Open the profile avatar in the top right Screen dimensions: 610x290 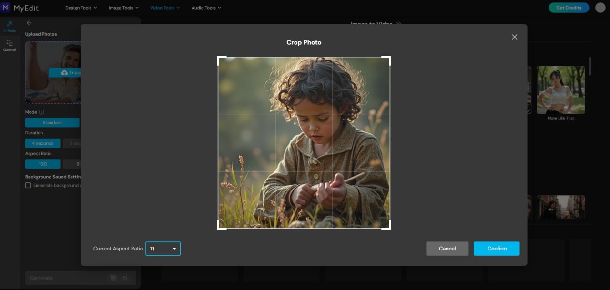point(600,8)
